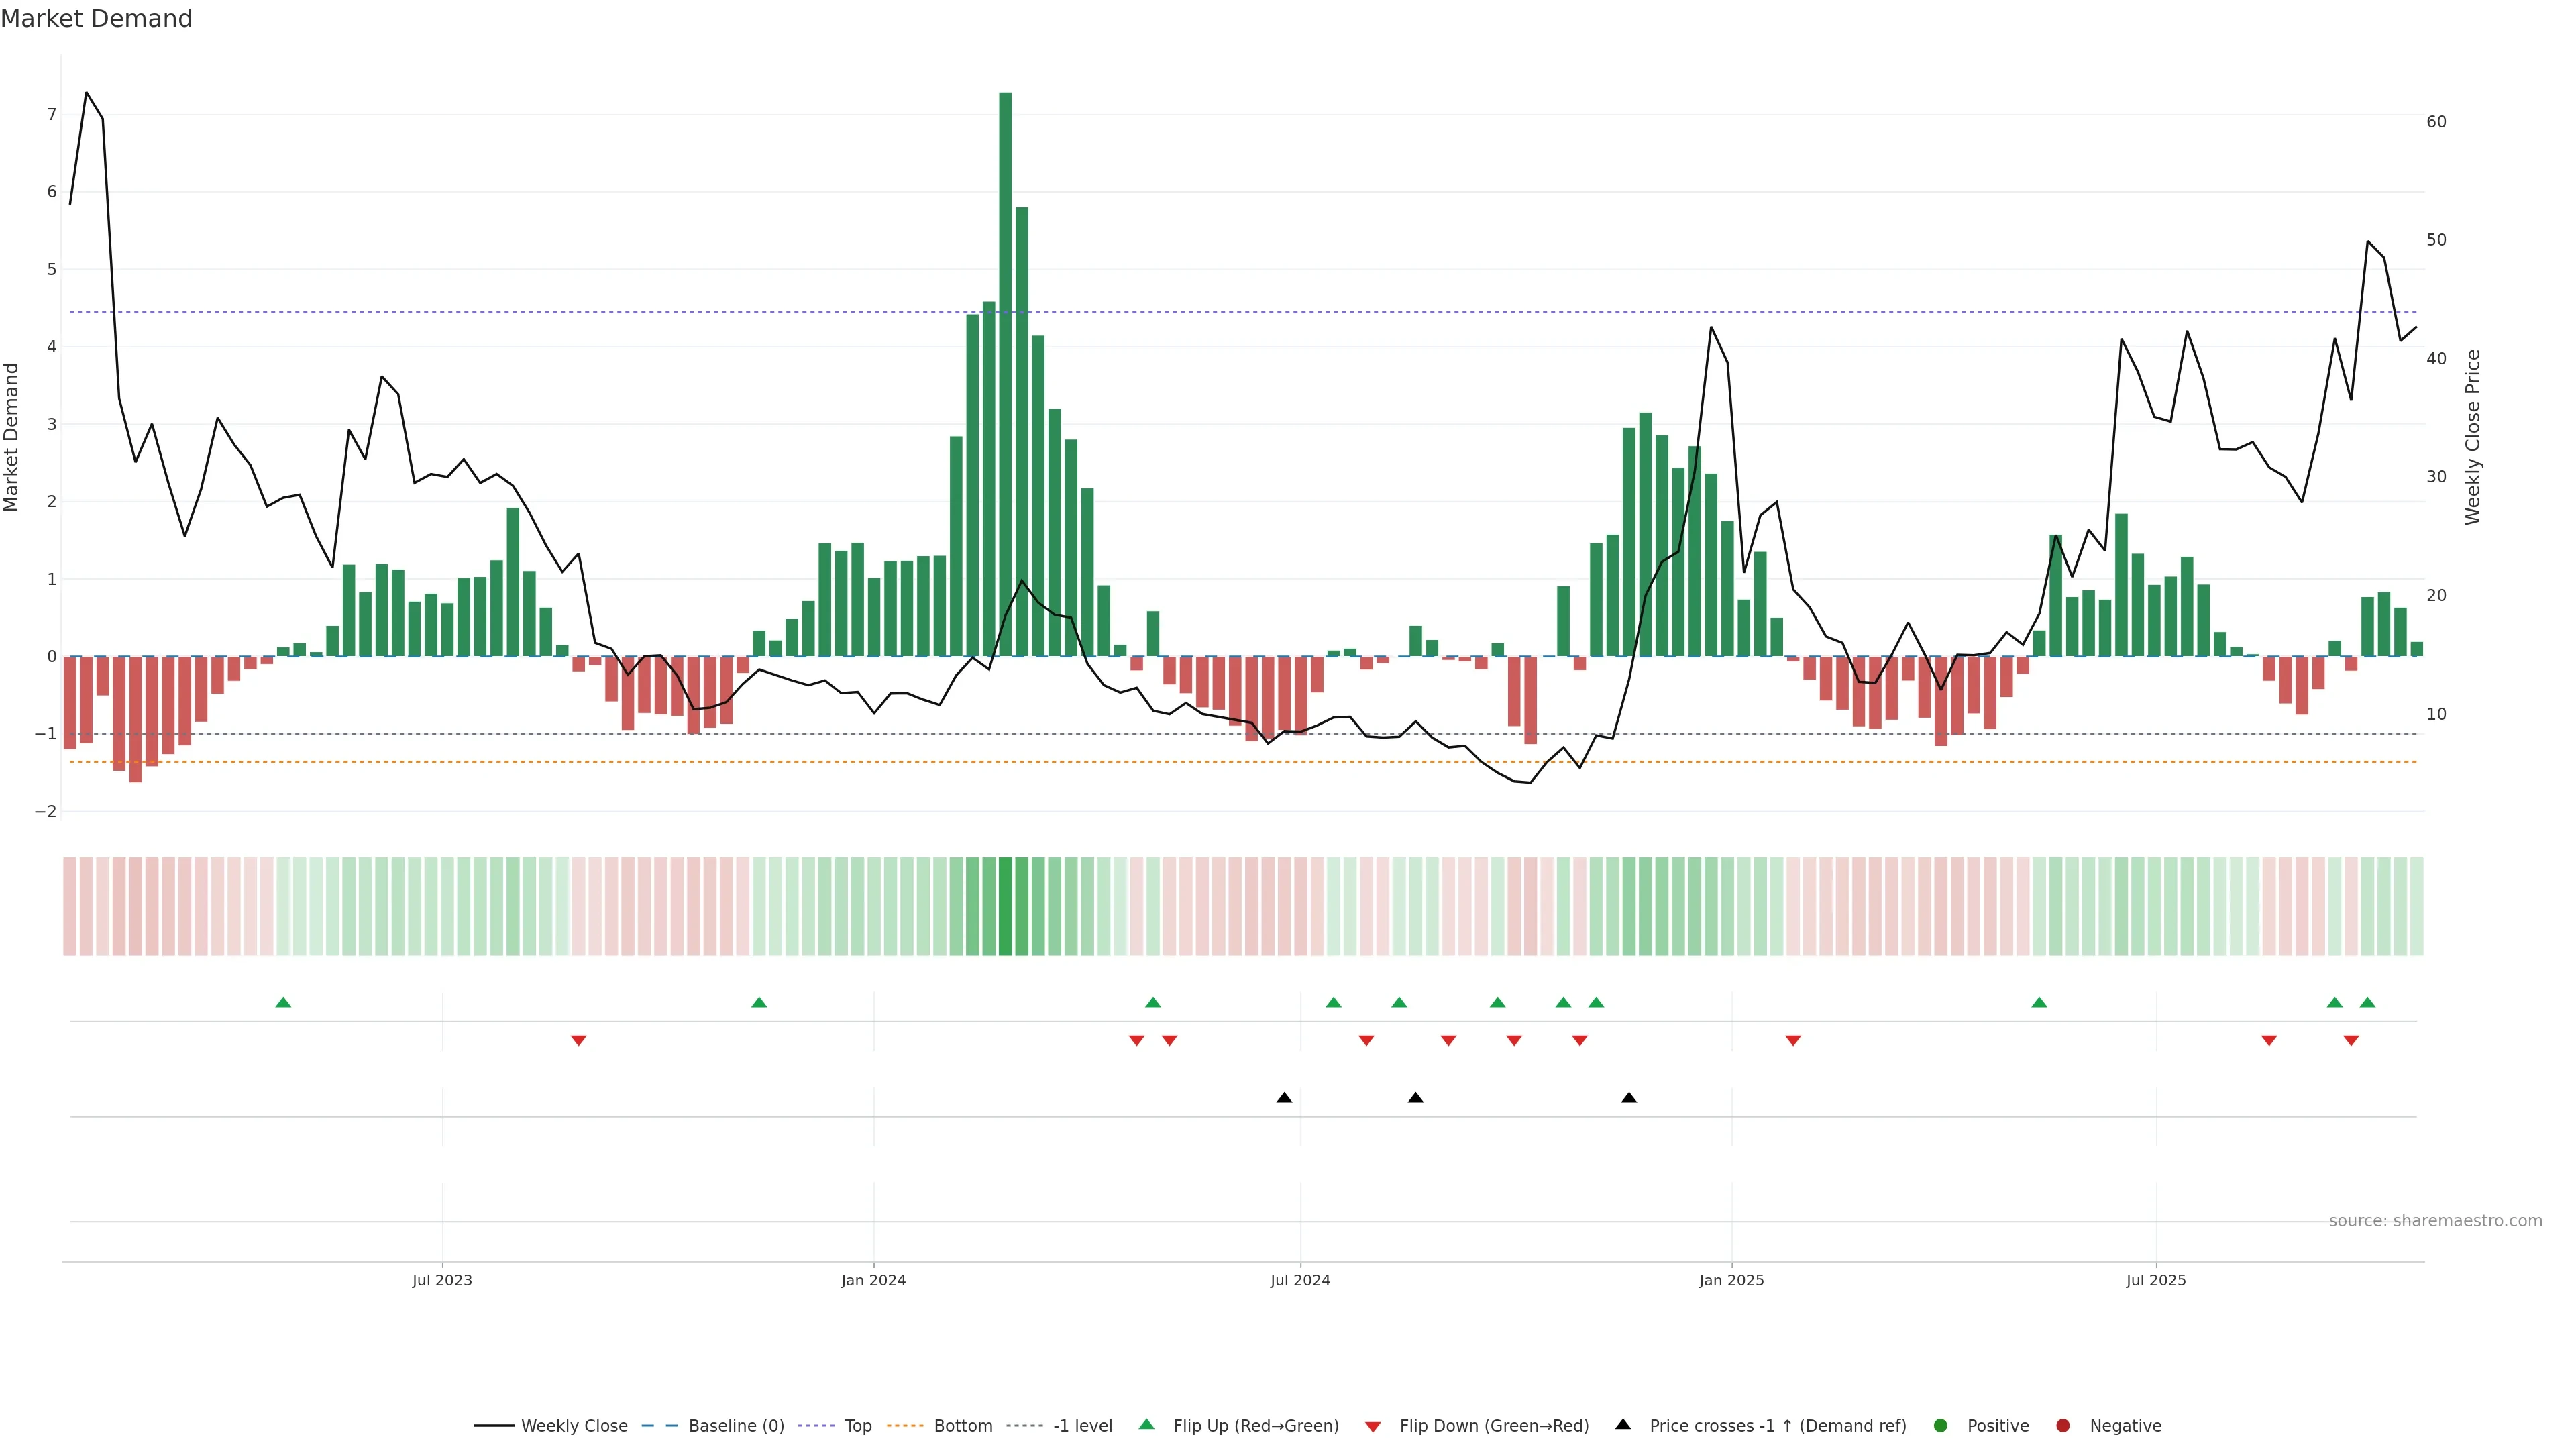Click the source: sharemaestro.com text
Screen dimensions: 2576x1449
2435,1221
